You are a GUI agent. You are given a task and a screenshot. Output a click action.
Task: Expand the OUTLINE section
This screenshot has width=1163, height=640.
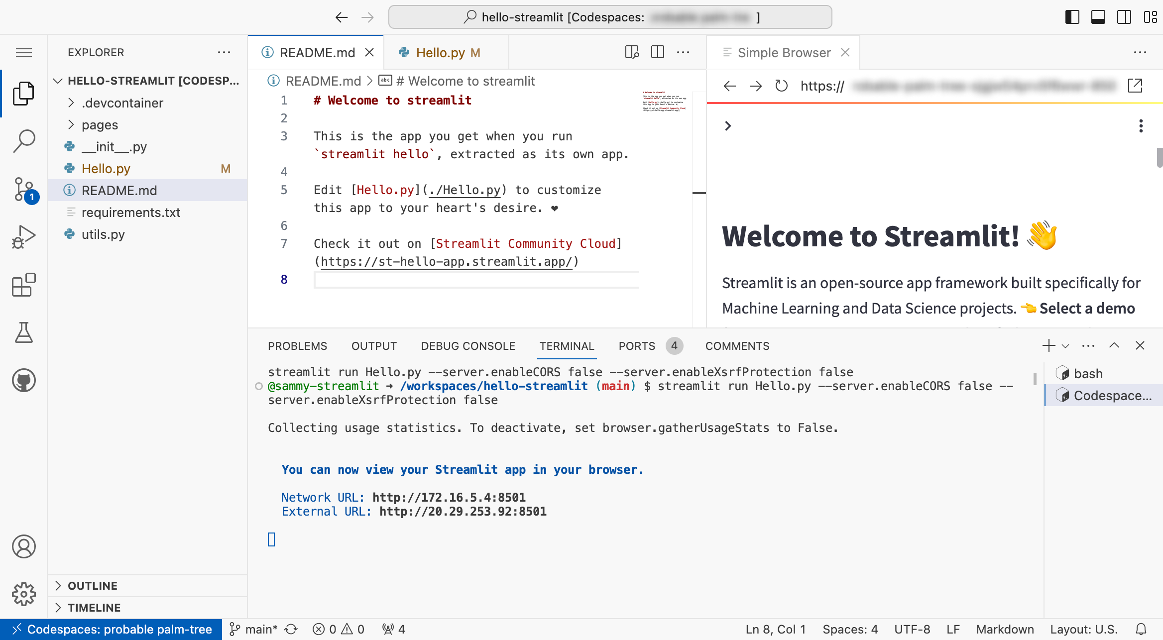point(93,586)
